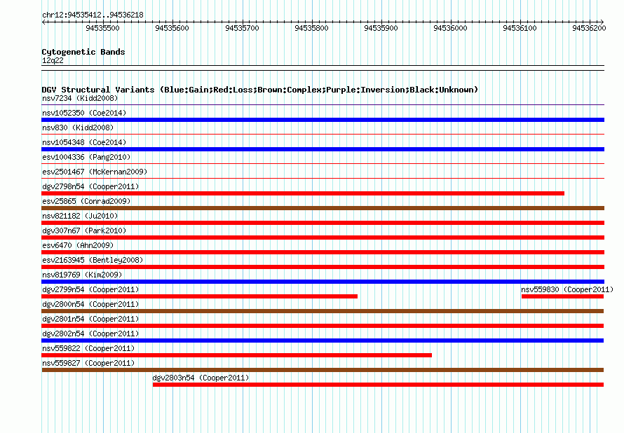
Task: Click the Cytogenetic Bands track title
Action: coord(83,52)
